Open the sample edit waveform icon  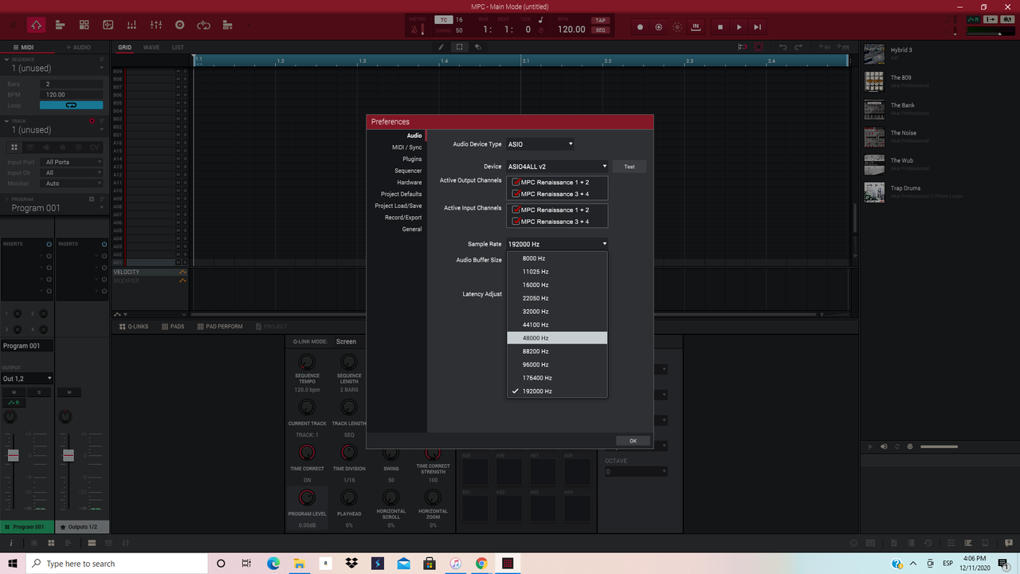point(108,26)
